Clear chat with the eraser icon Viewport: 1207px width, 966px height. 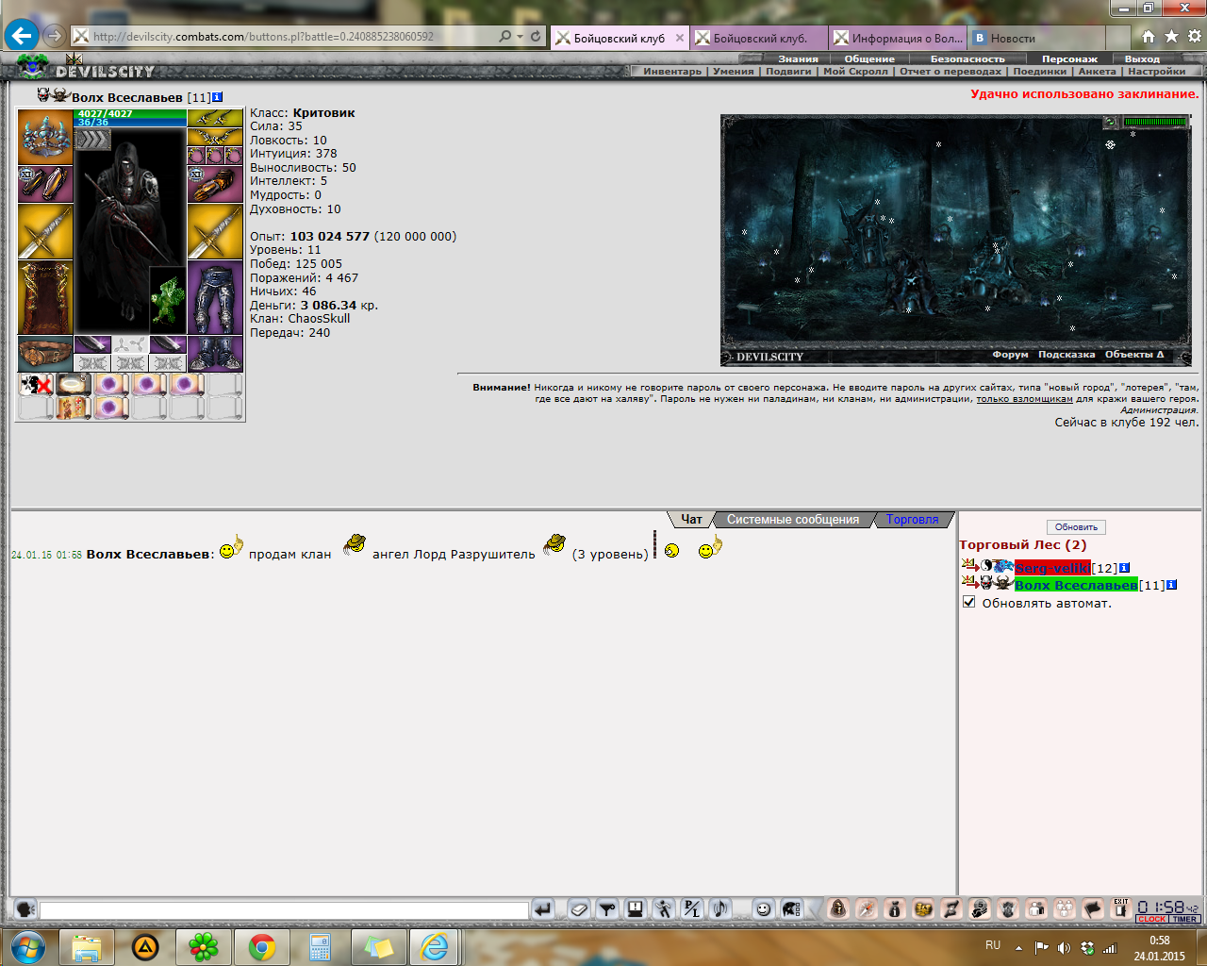pos(579,909)
